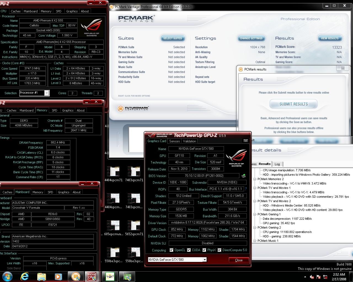Open the 4404xpcm71 desktop file
Image resolution: width=353 pixels, height=282 pixels.
113,174
